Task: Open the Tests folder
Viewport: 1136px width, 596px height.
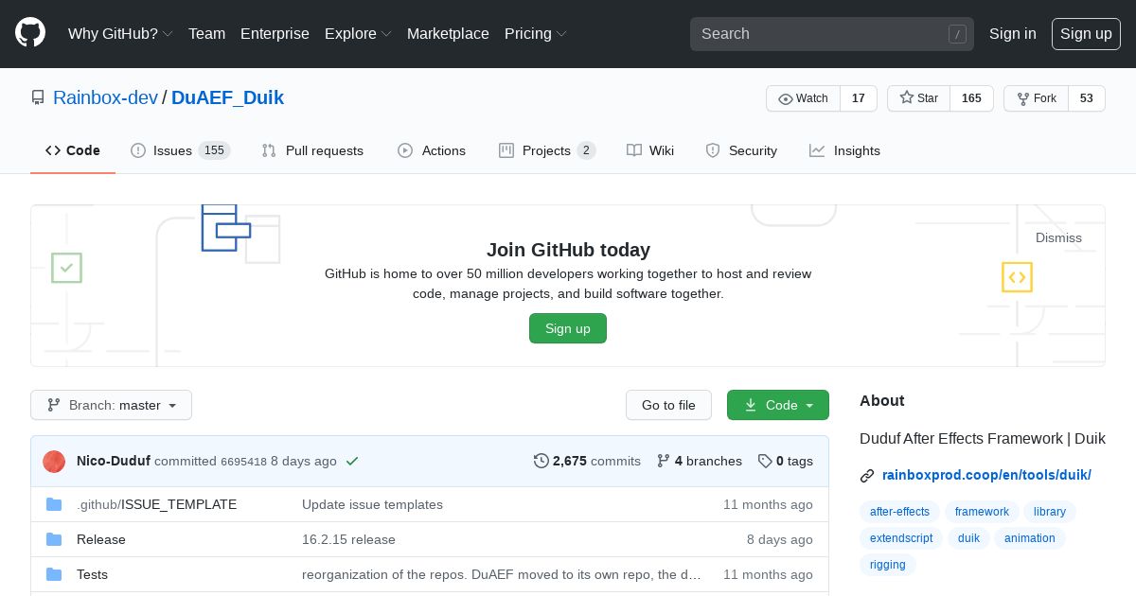Action: pyautogui.click(x=92, y=574)
